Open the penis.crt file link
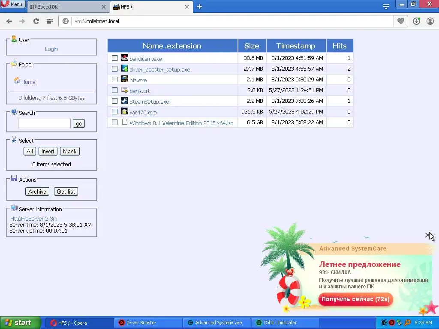The width and height of the screenshot is (439, 329). (x=139, y=91)
